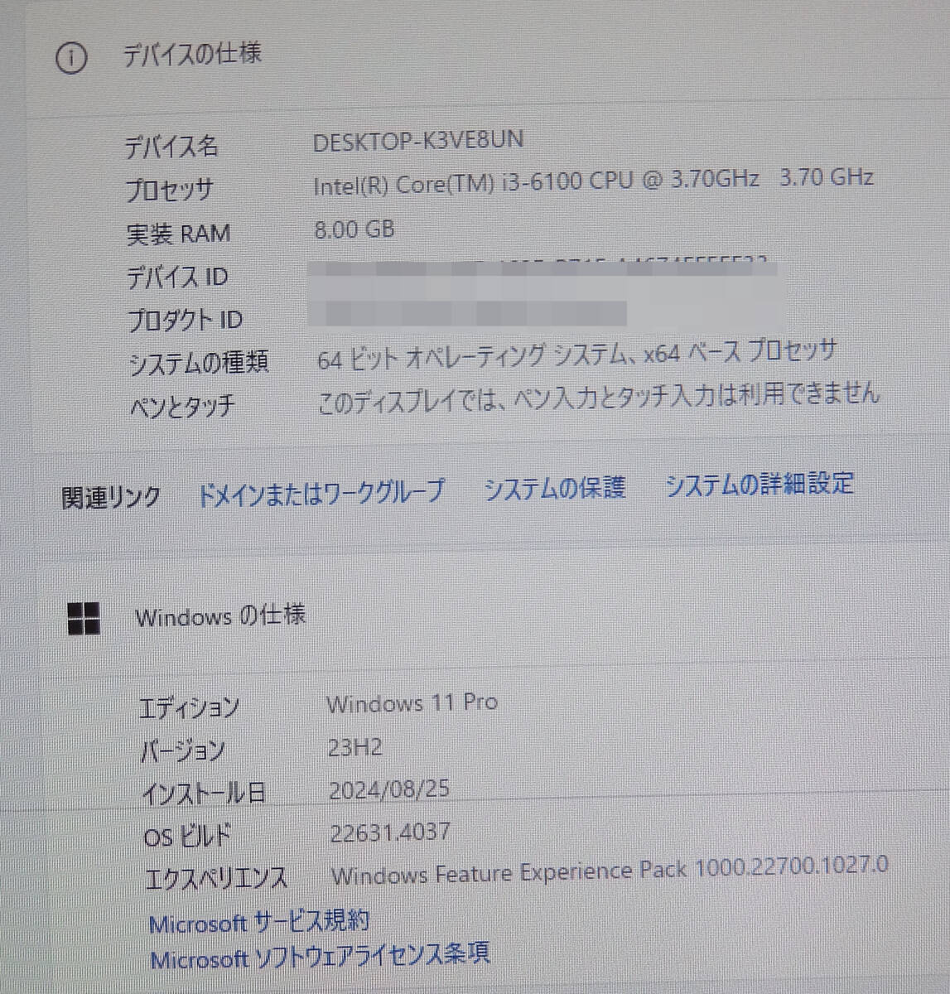Viewport: 950px width, 994px height.
Task: Click the Windows logo beside Windows の仕様
Action: 83,618
